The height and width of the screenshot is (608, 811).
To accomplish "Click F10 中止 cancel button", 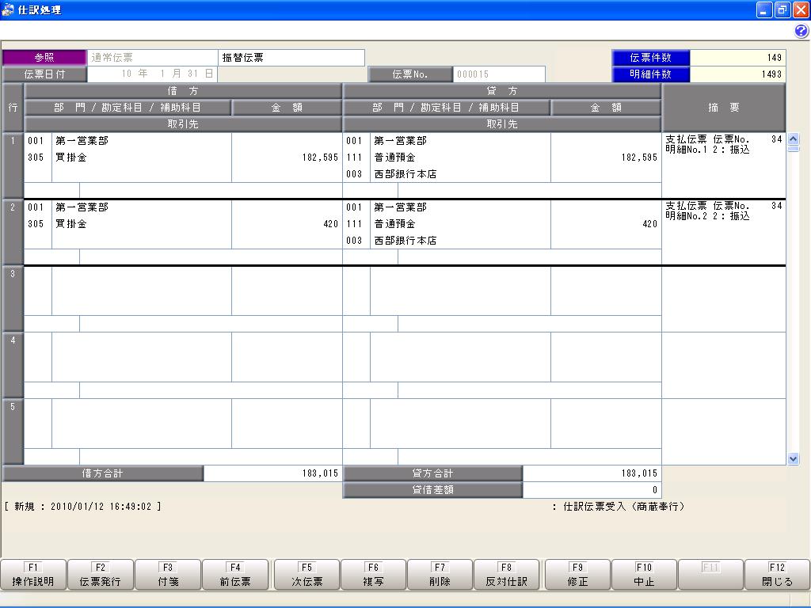I will coord(645,575).
